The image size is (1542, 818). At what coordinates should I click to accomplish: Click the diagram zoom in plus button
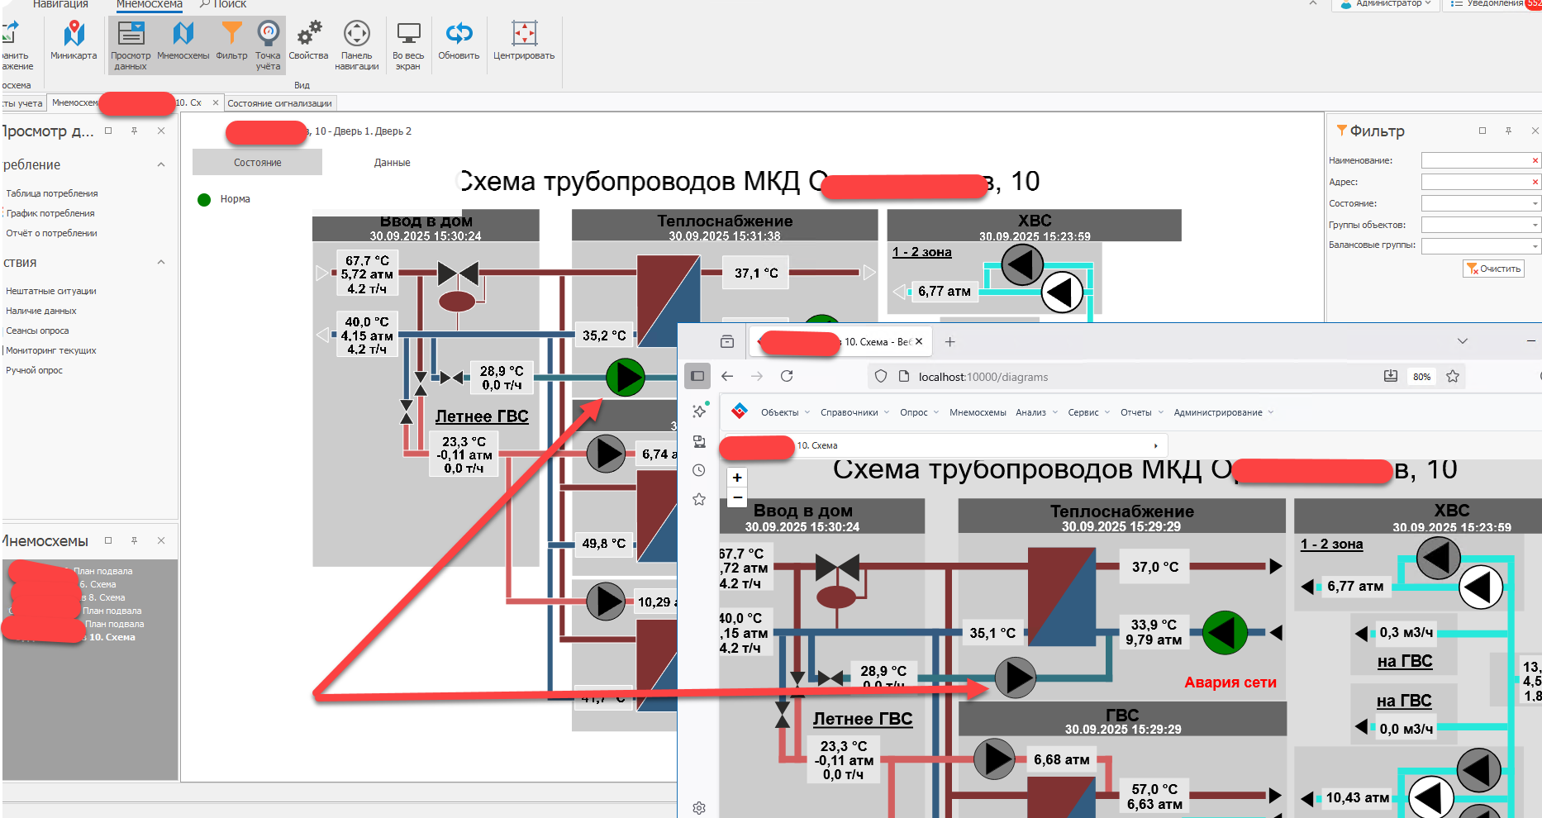pyautogui.click(x=737, y=478)
